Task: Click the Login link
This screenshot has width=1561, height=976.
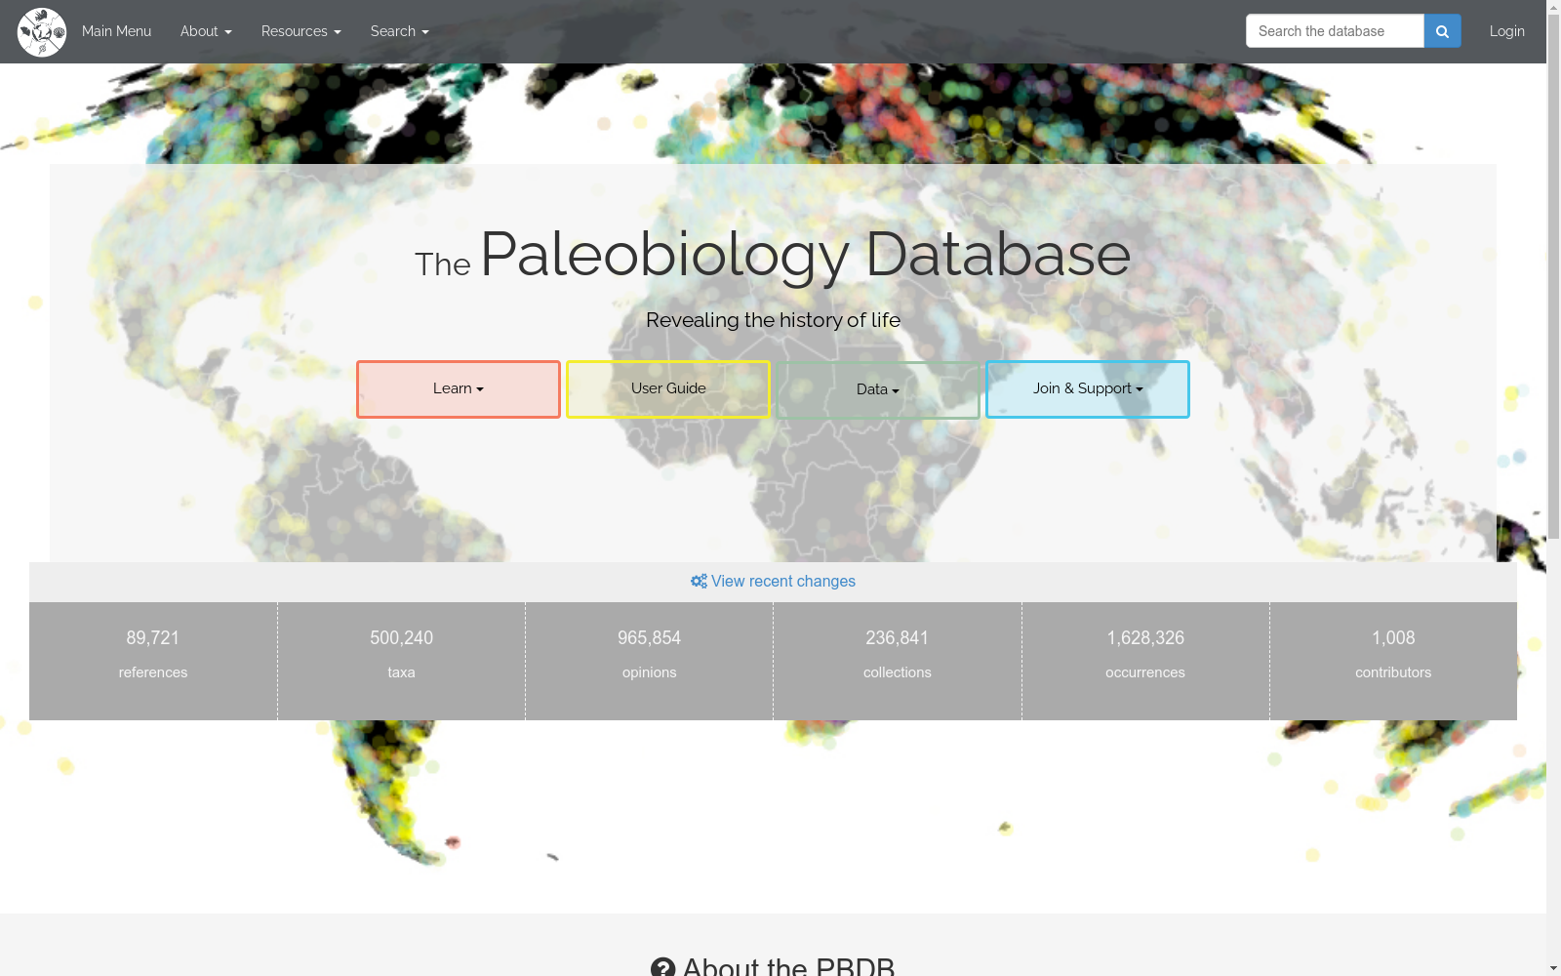Action: (1506, 31)
